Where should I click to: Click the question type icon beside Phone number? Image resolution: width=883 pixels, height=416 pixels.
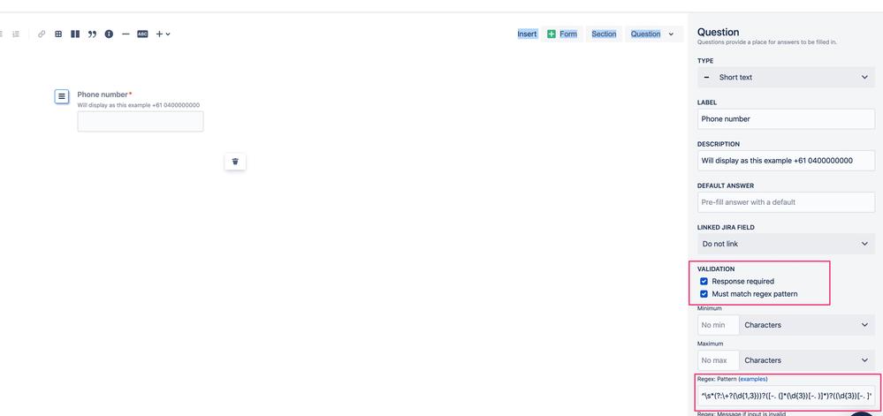click(x=62, y=96)
